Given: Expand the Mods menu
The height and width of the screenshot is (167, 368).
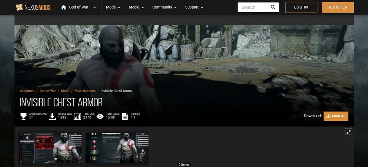Looking at the screenshot, I should tap(113, 7).
